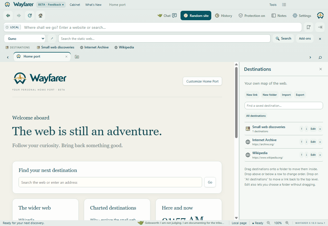Focus Search the web or enter address field
Viewport: 328px width, 226px height.
point(110,182)
